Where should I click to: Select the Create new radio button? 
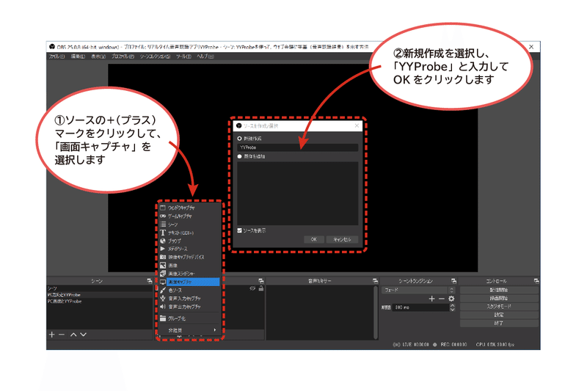point(240,139)
